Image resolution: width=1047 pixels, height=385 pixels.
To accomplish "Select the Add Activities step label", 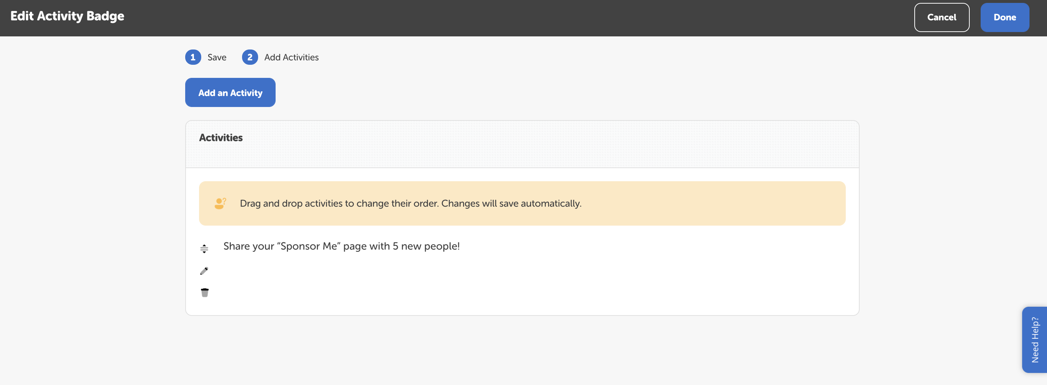I will click(x=291, y=57).
